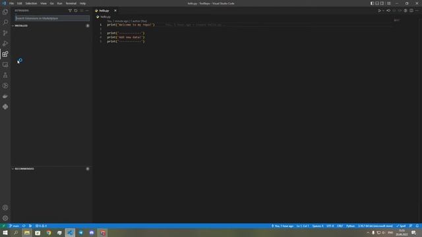
Task: Close the hello.py tab
Action: point(115,11)
